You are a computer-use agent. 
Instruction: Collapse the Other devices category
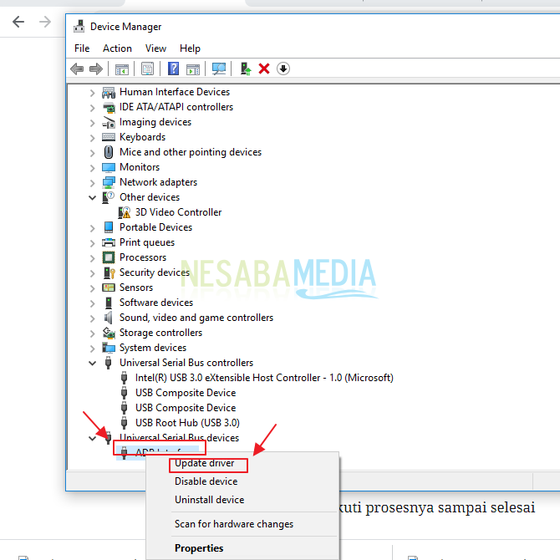coord(93,197)
